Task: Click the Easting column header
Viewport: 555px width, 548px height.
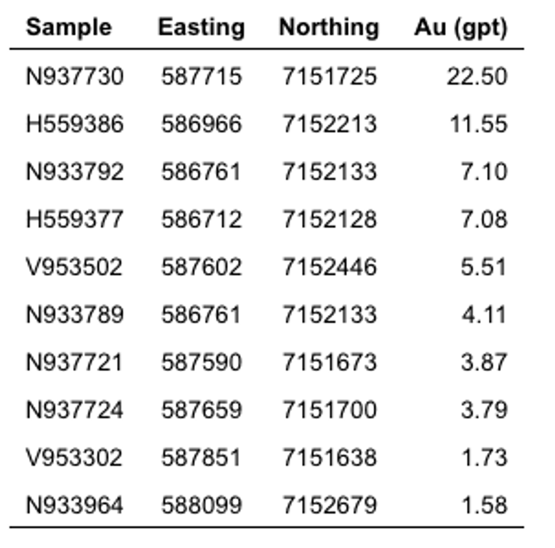Action: click(x=201, y=27)
